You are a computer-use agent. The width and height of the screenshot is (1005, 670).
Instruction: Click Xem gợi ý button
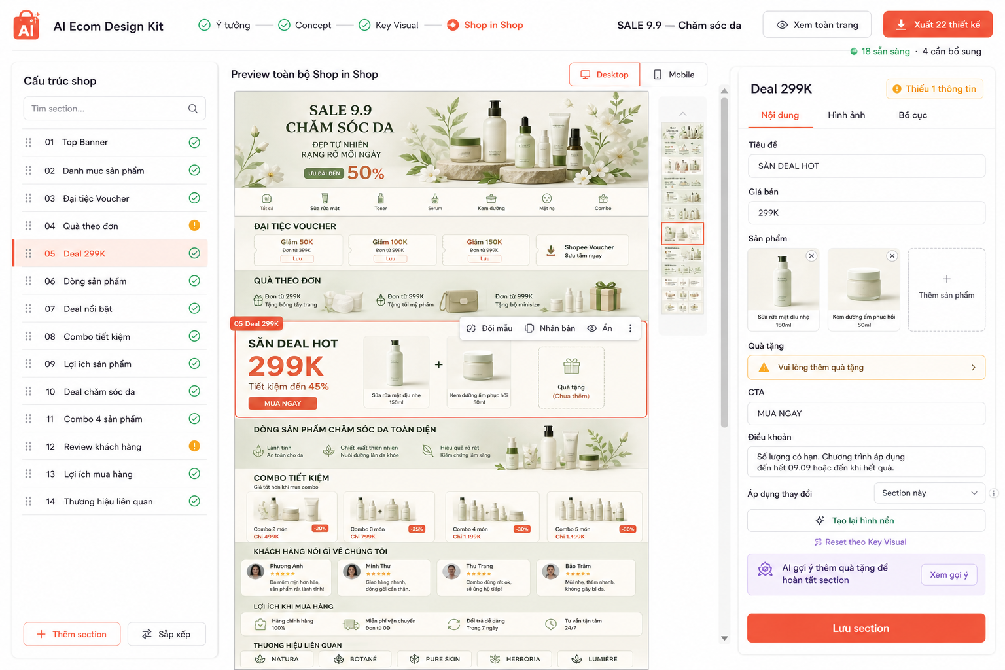[x=949, y=575]
